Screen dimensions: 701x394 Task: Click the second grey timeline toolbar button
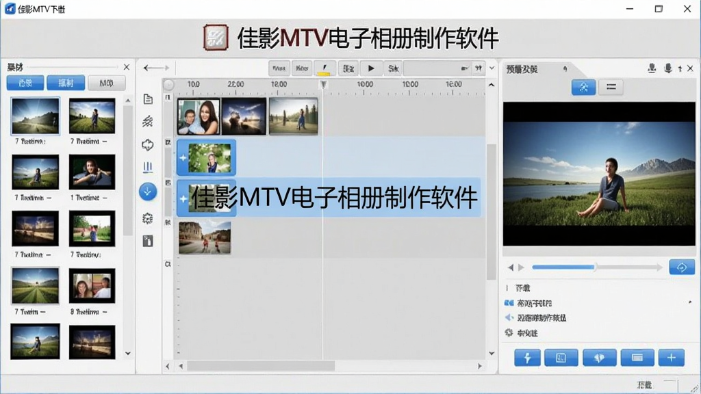tap(302, 68)
